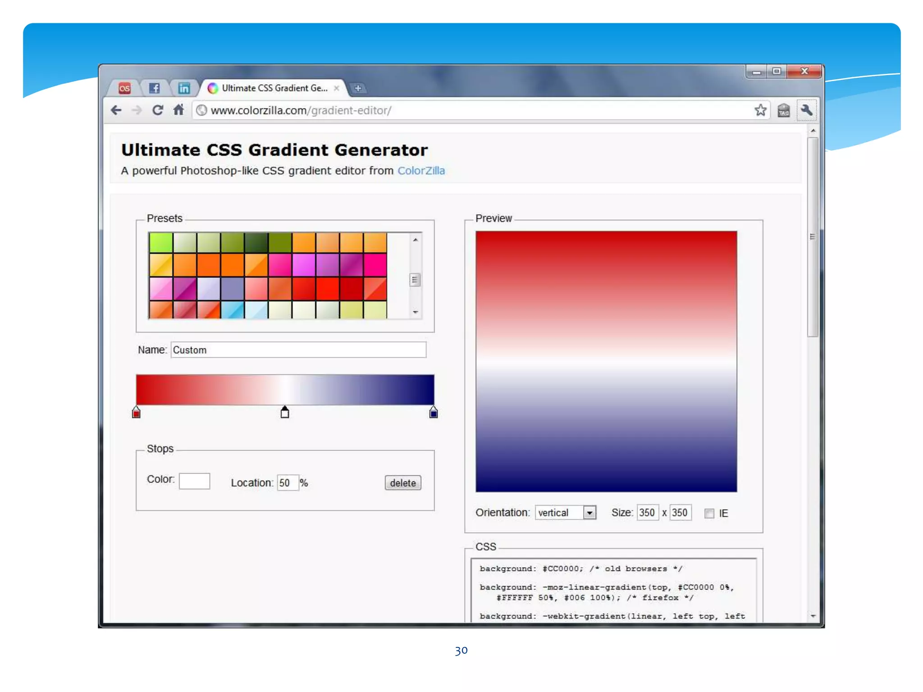923x692 pixels.
Task: Click the preview height size field
Action: click(681, 513)
